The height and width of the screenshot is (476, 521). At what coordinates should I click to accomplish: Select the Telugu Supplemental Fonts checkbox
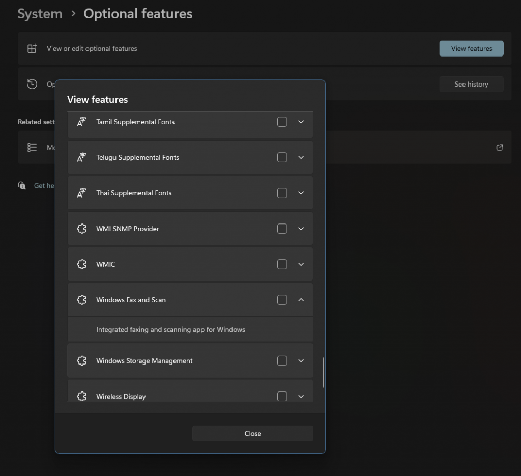click(282, 157)
